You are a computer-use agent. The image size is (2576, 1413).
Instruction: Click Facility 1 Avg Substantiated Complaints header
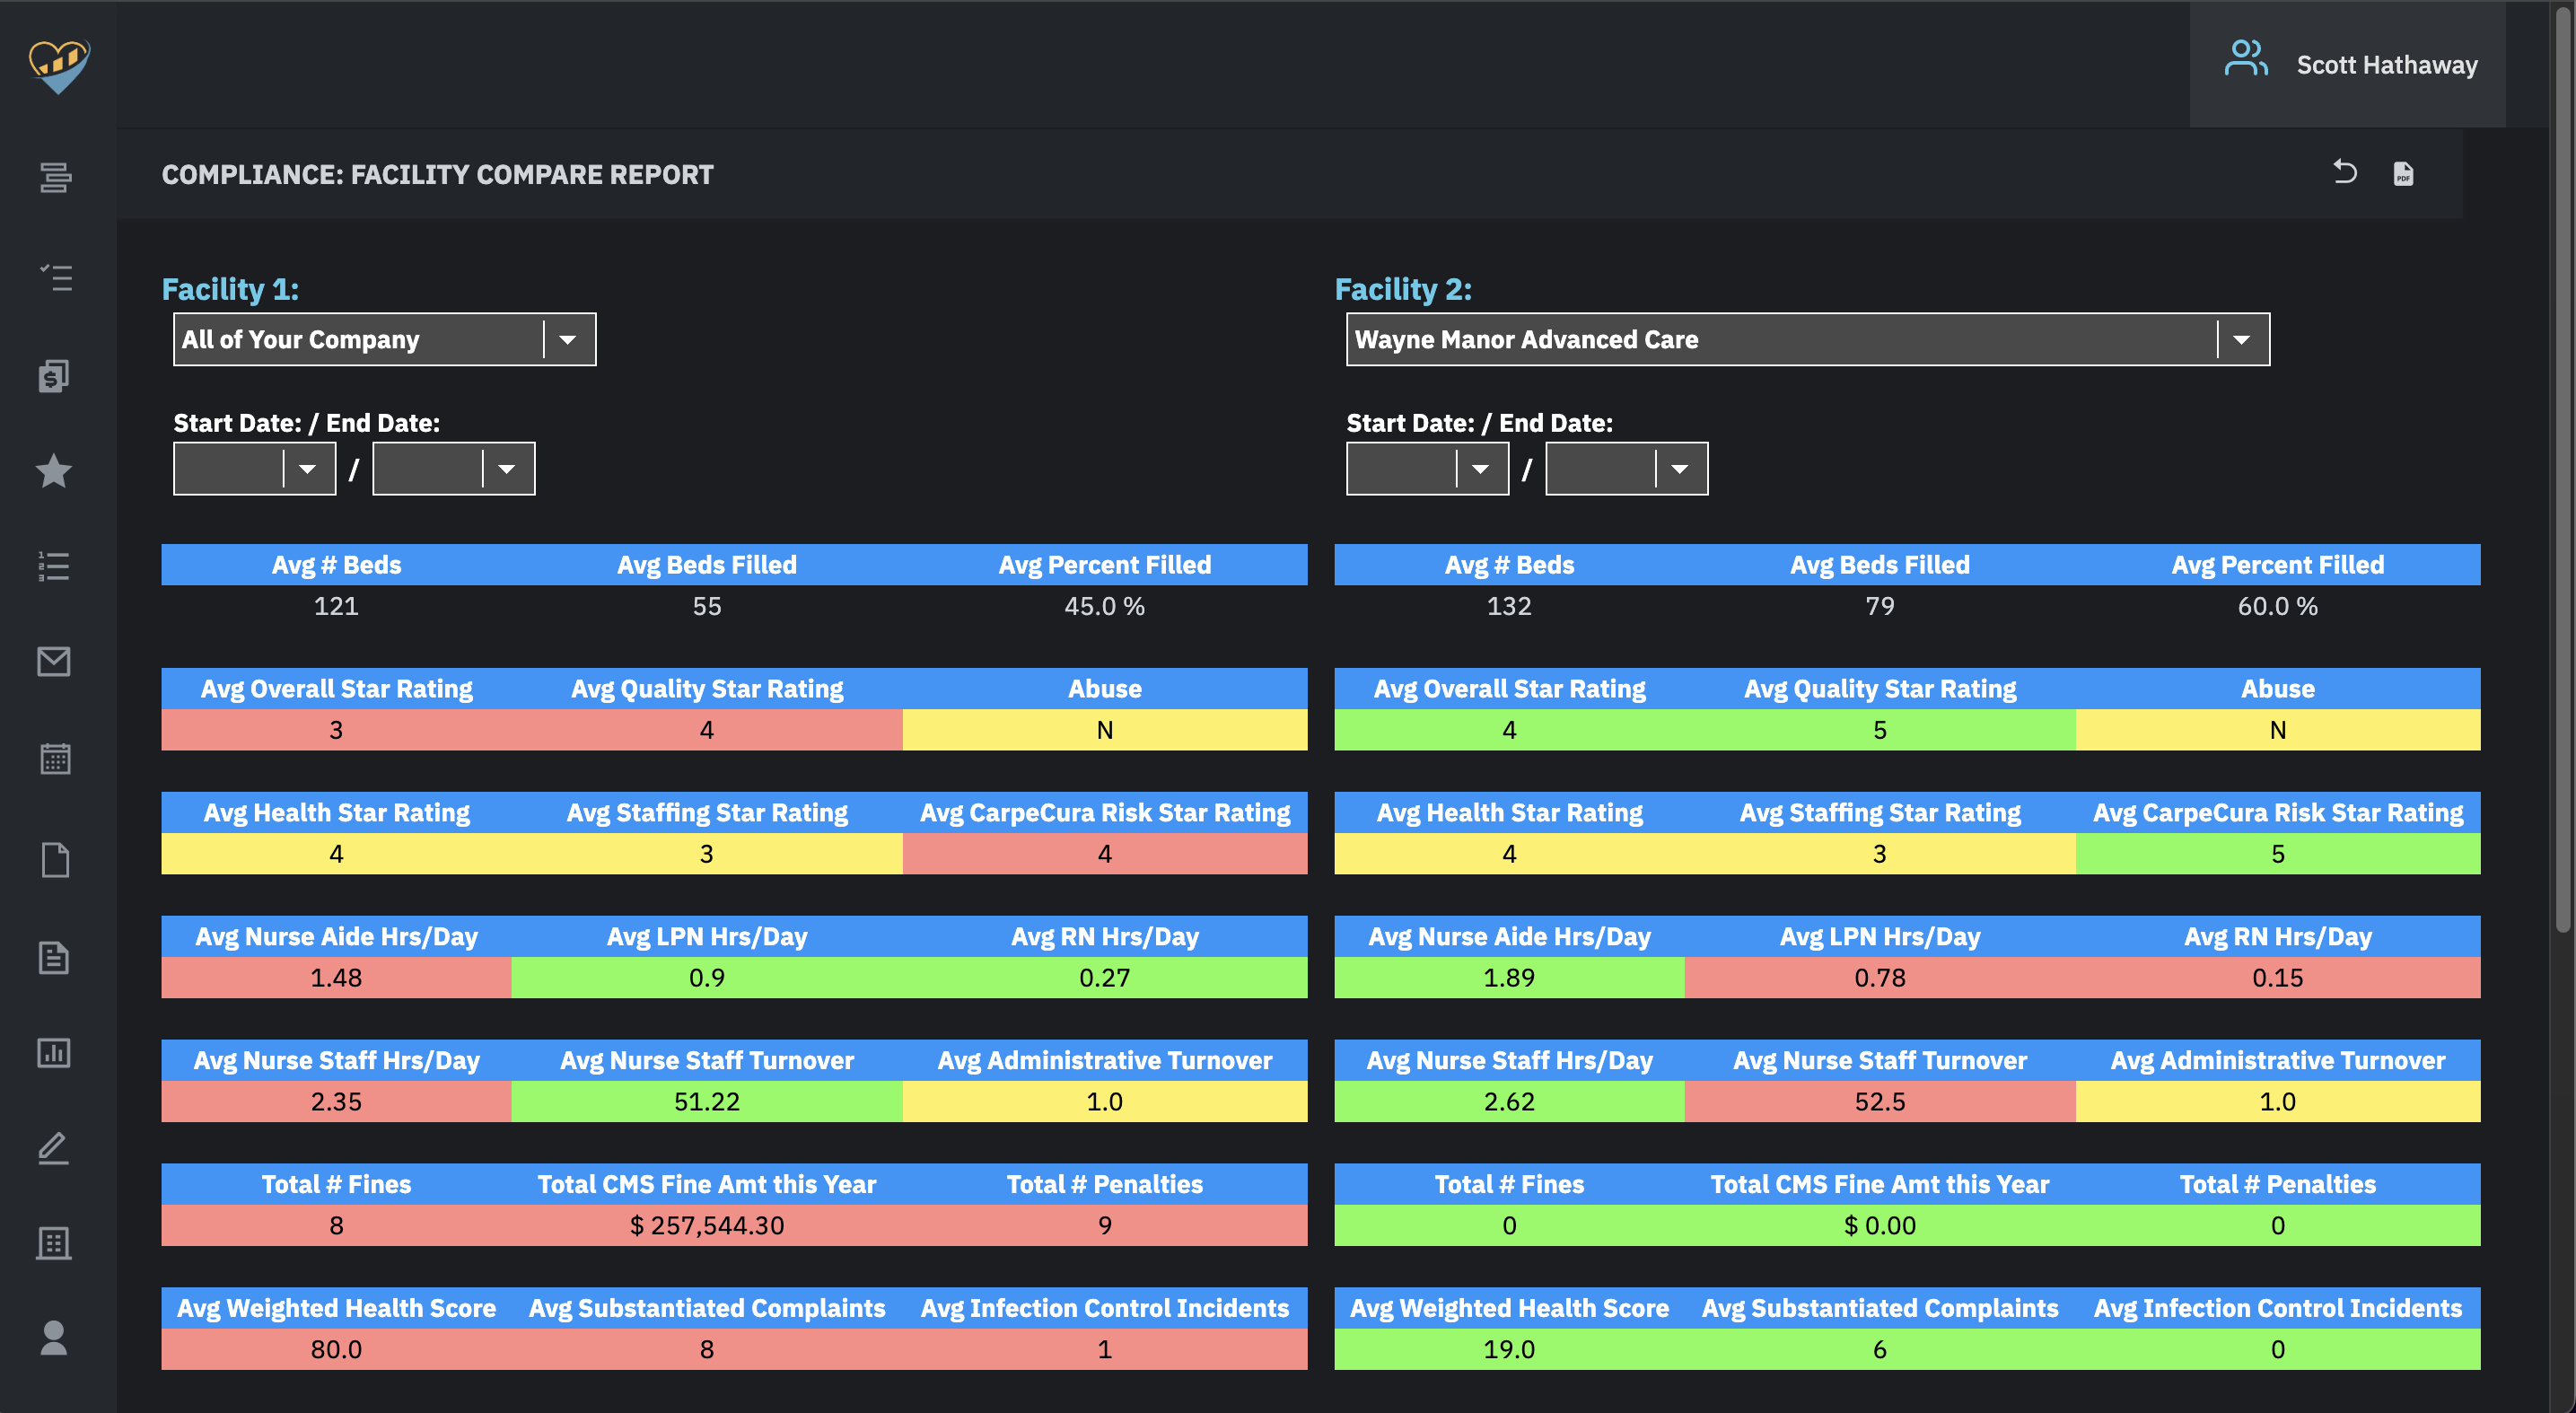(707, 1308)
